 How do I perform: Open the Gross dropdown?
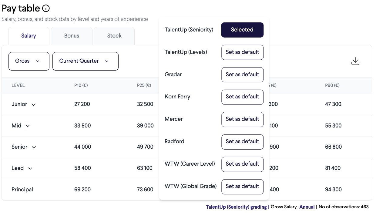click(x=29, y=61)
